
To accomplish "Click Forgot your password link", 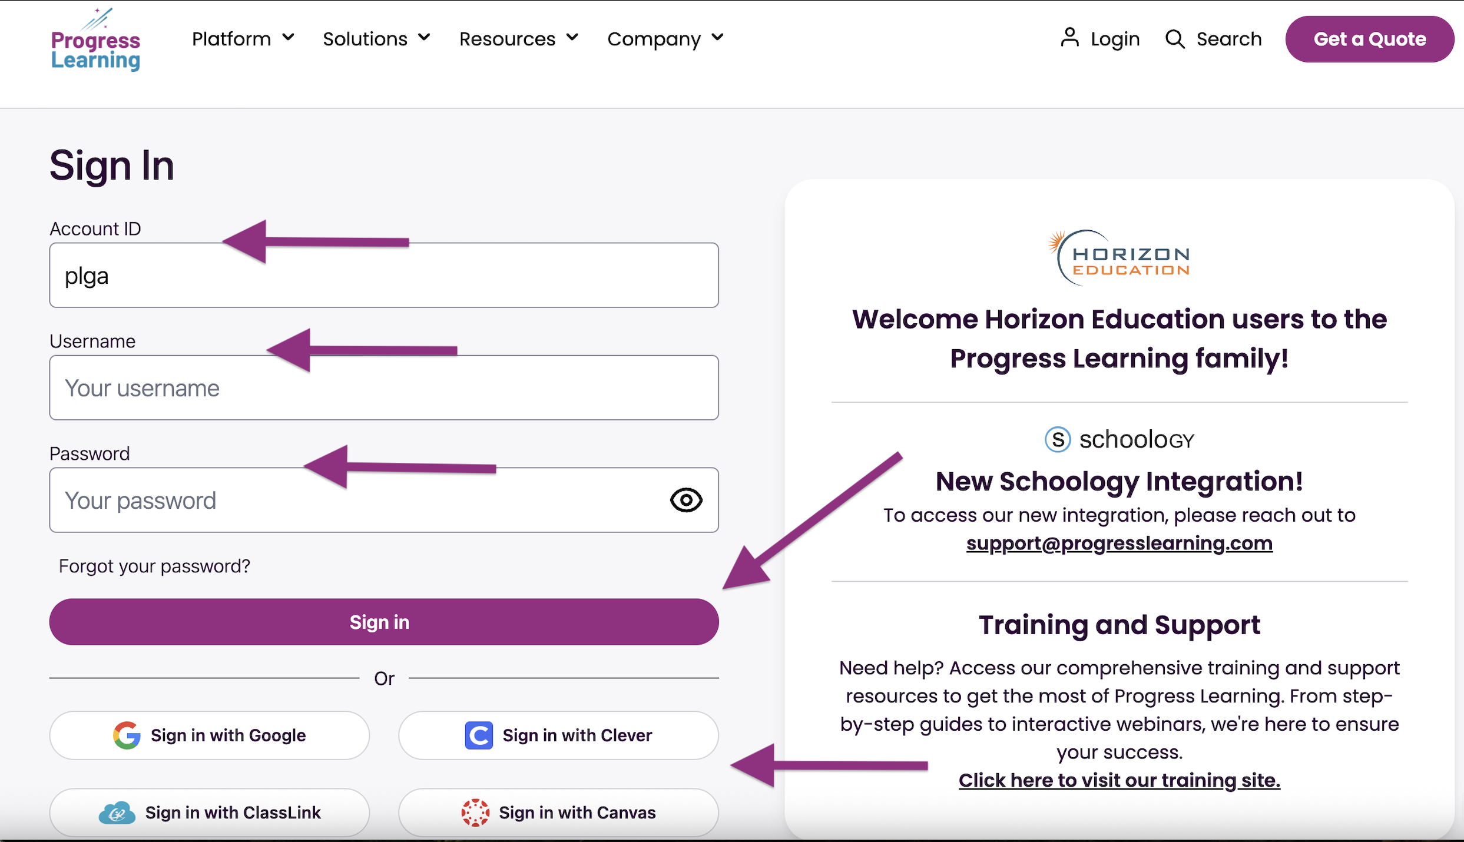I will (x=154, y=566).
